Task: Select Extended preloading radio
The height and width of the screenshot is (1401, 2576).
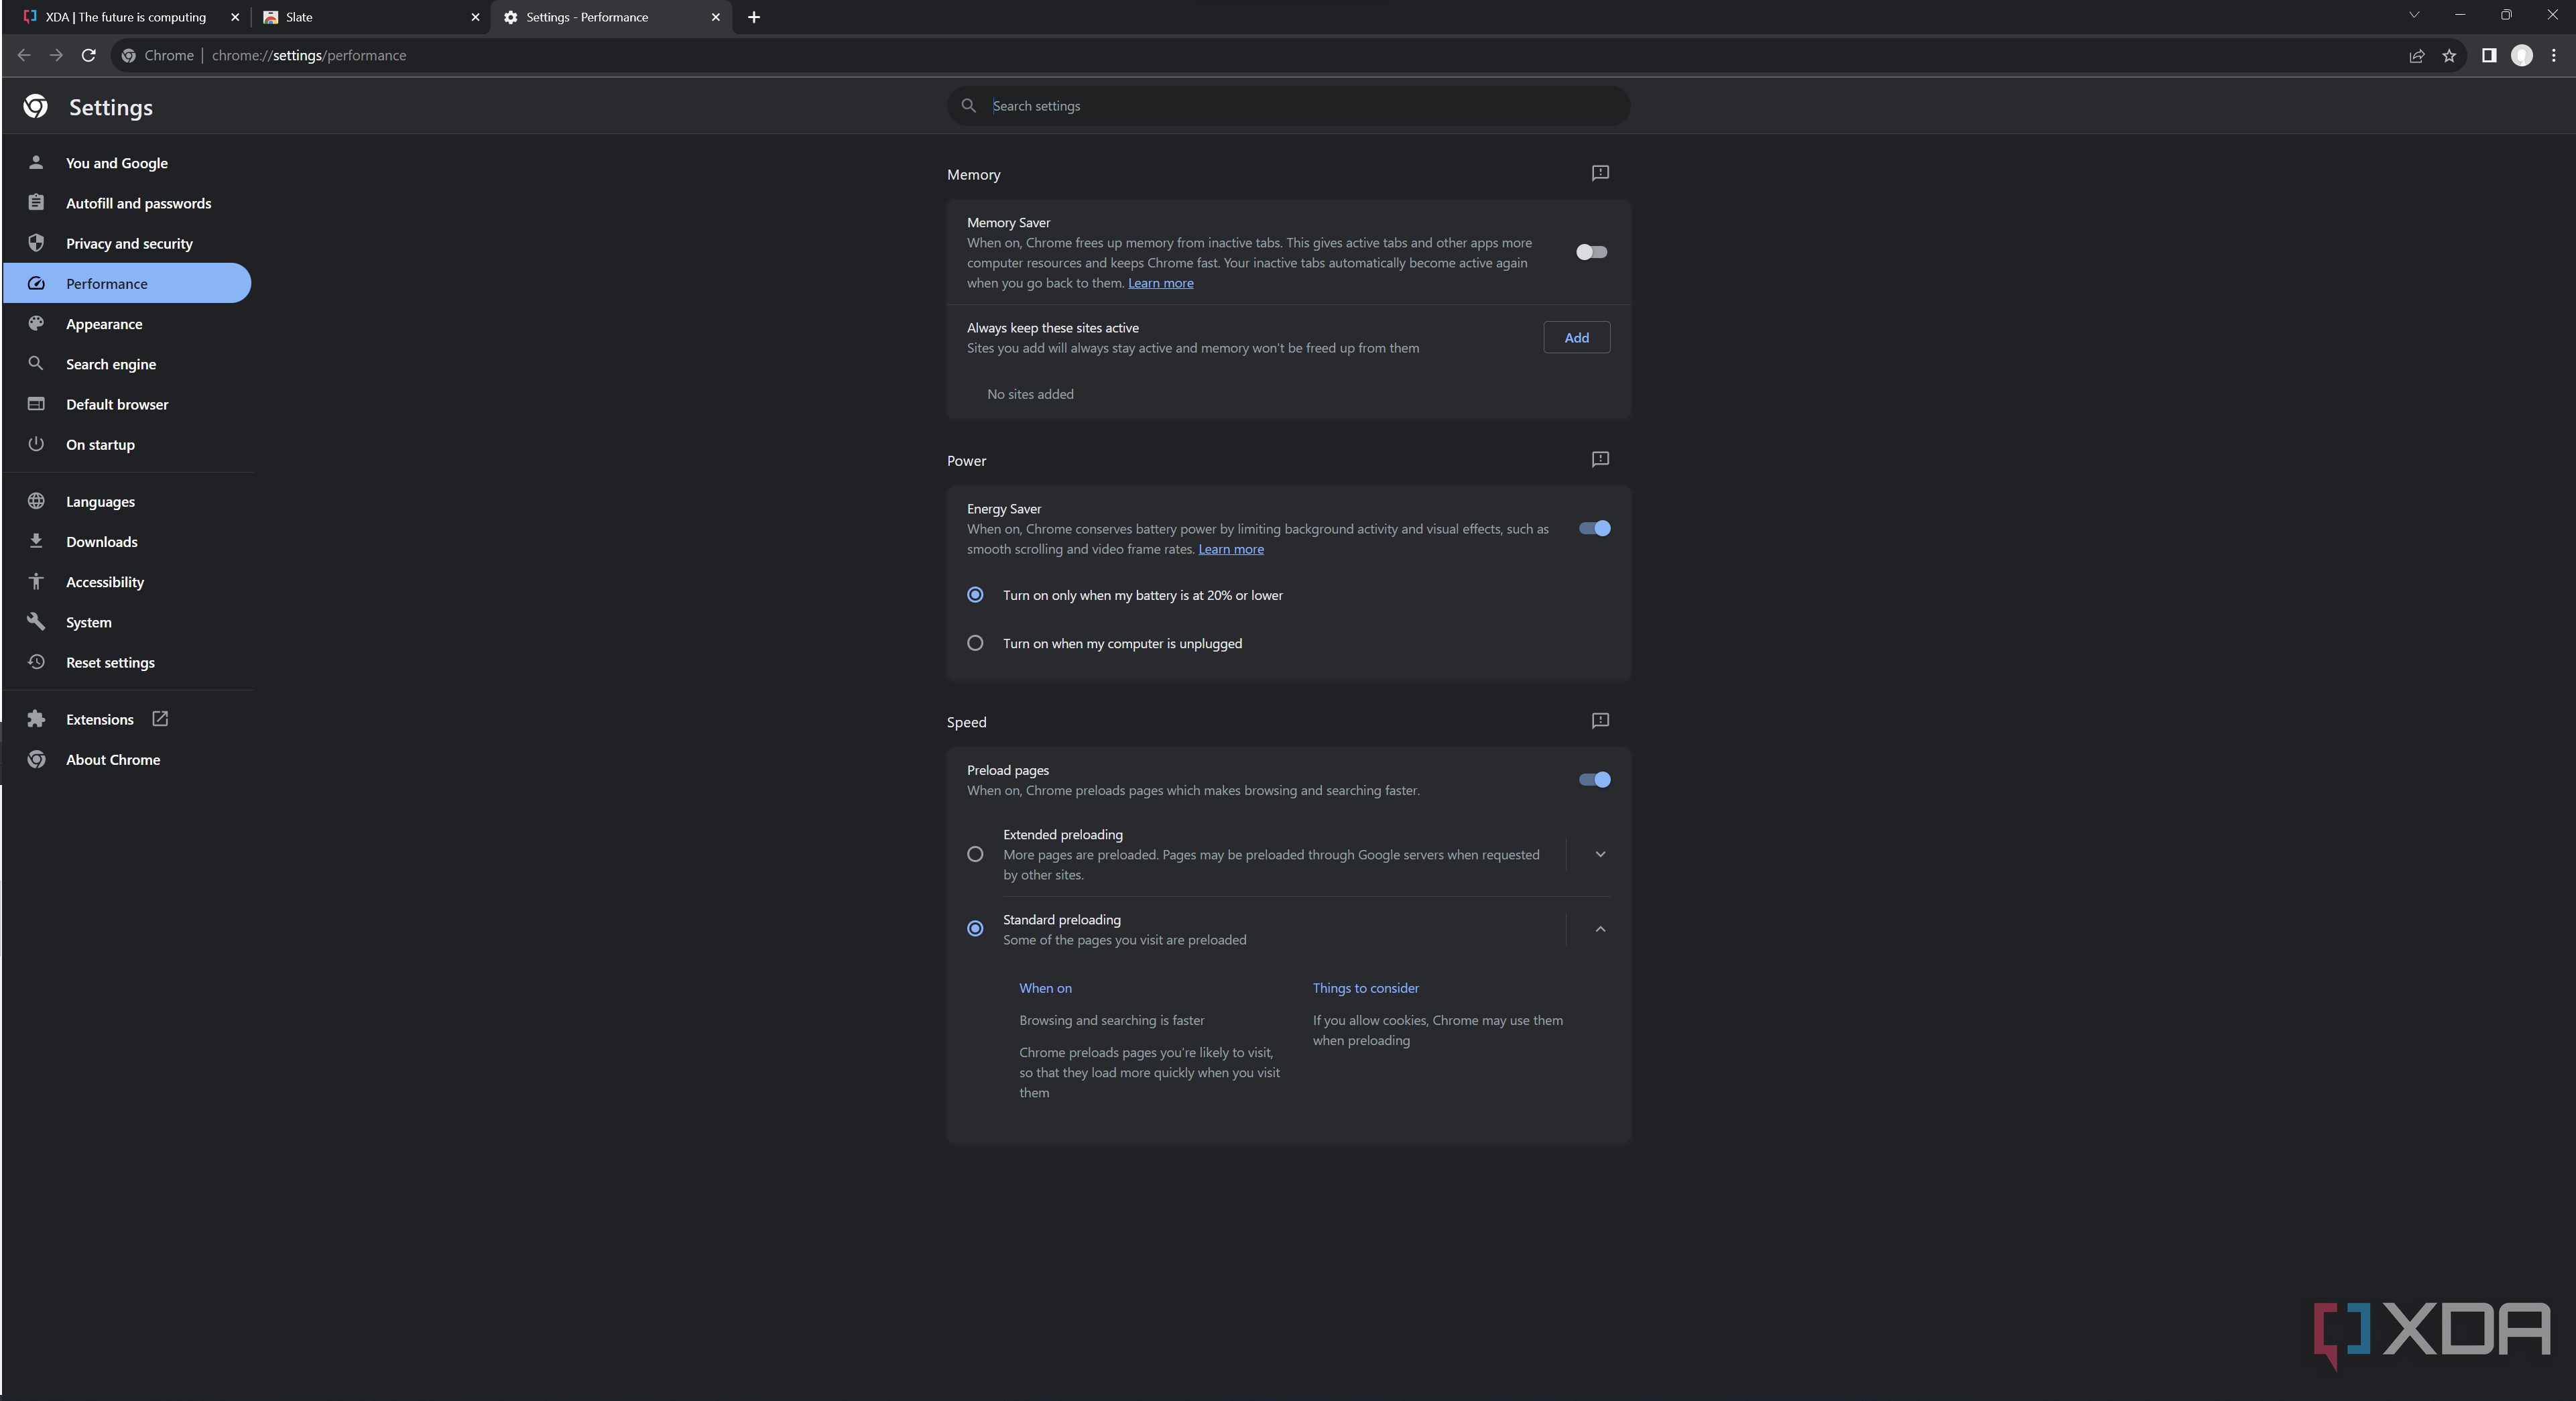Action: [975, 854]
